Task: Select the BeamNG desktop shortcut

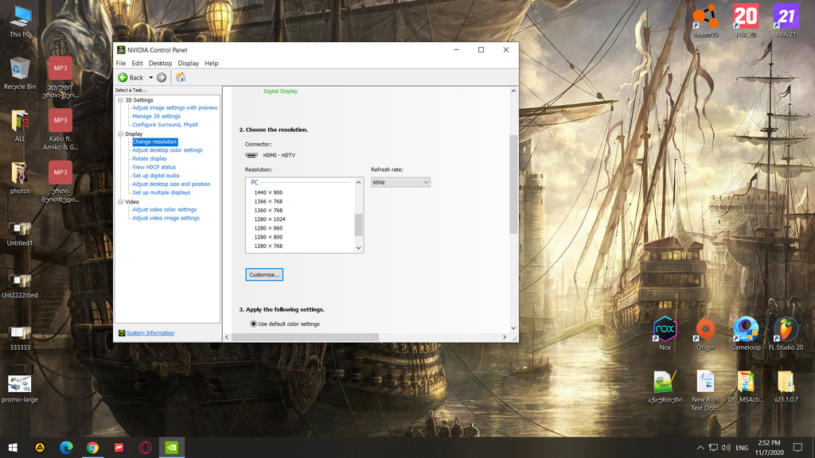Action: [705, 21]
